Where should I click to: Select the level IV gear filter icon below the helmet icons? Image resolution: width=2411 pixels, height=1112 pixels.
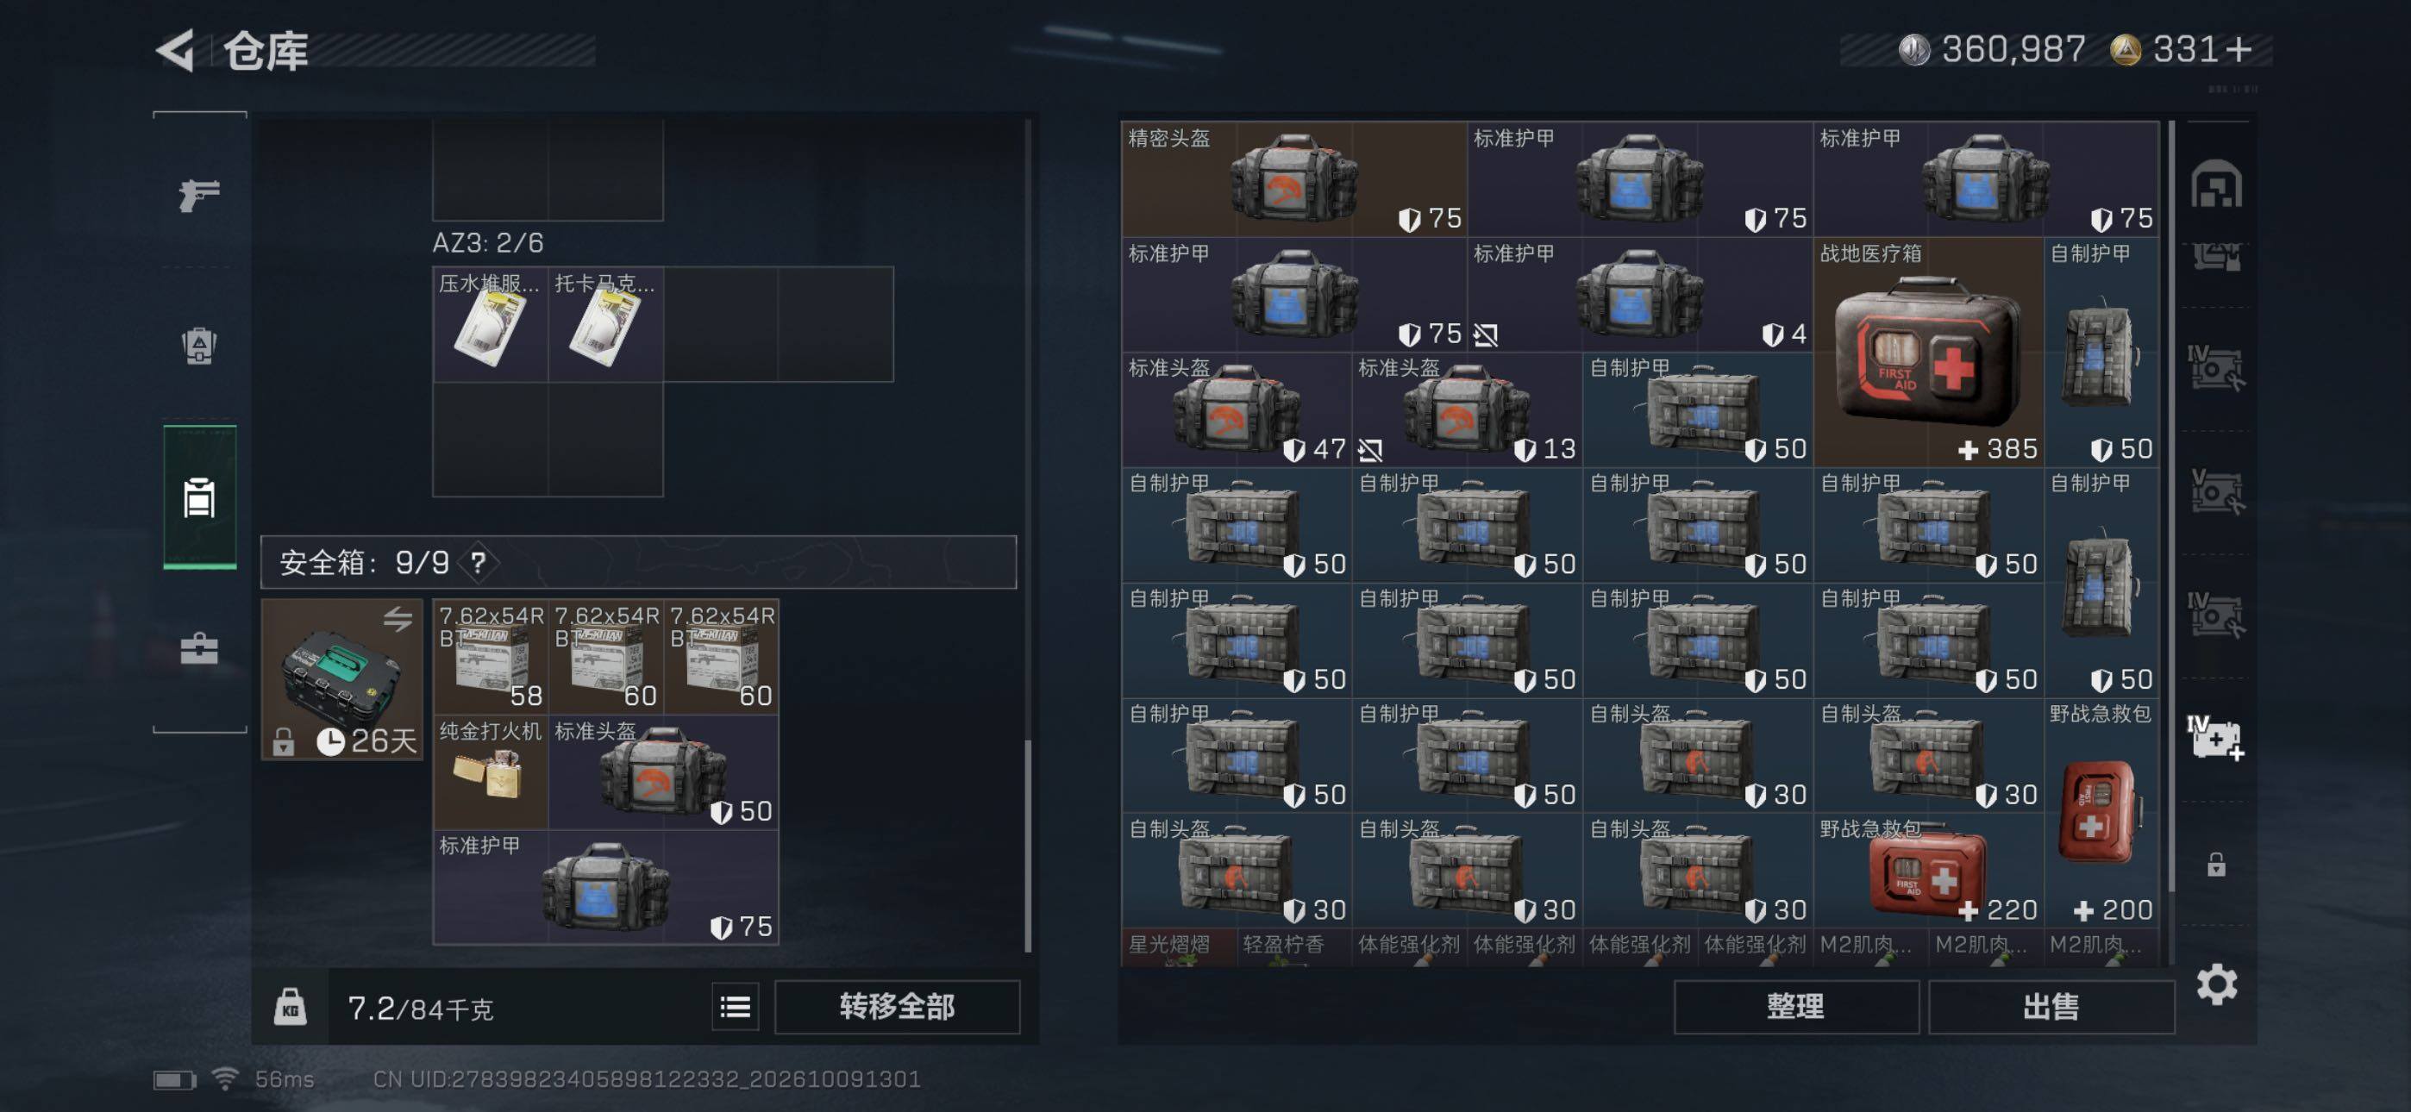point(2215,368)
